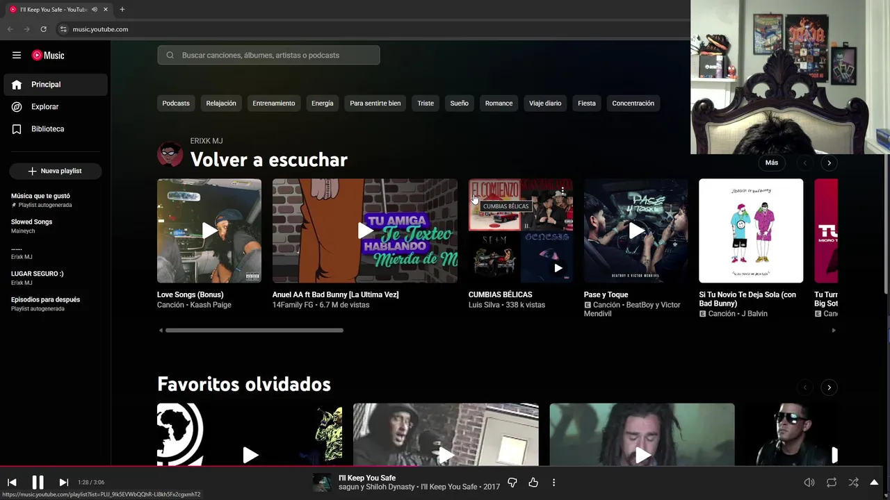Select the Romance filter chip

[x=499, y=103]
